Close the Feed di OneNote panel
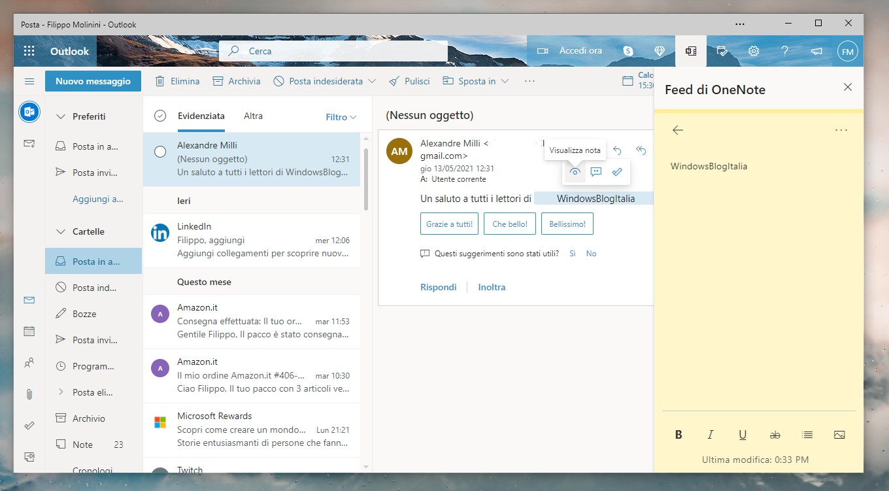 point(848,87)
